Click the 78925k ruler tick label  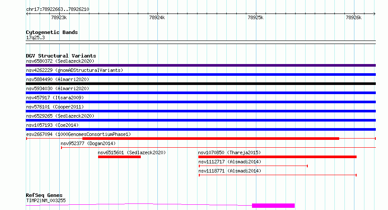(x=255, y=17)
